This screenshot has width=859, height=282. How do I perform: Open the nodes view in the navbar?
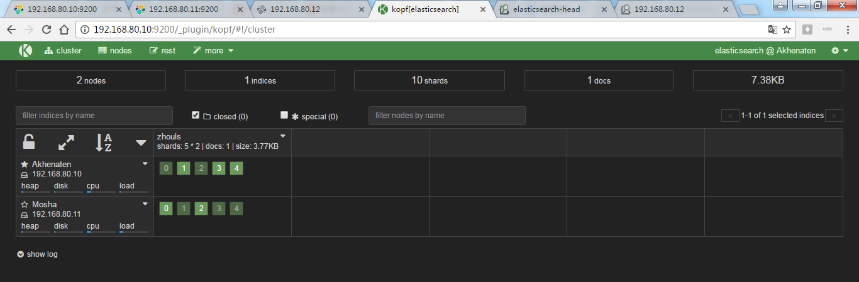coord(115,51)
